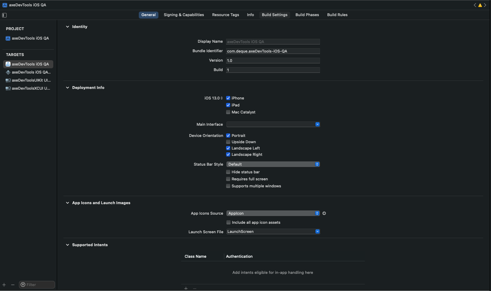Add a new target with plus icon

tap(4, 285)
